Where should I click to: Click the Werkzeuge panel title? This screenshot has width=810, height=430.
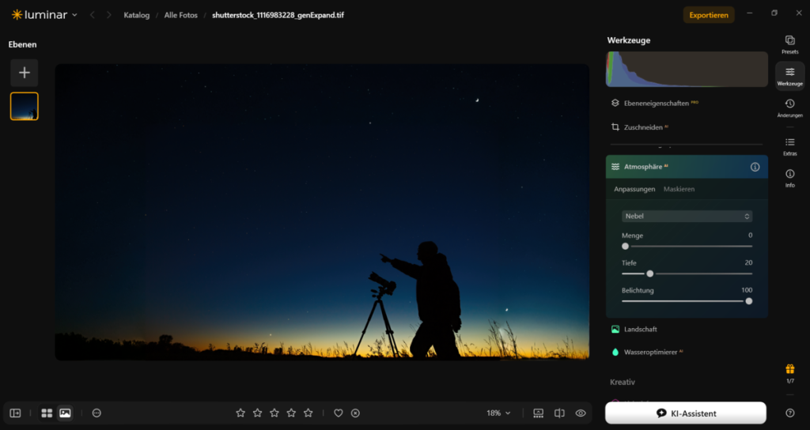(x=629, y=40)
